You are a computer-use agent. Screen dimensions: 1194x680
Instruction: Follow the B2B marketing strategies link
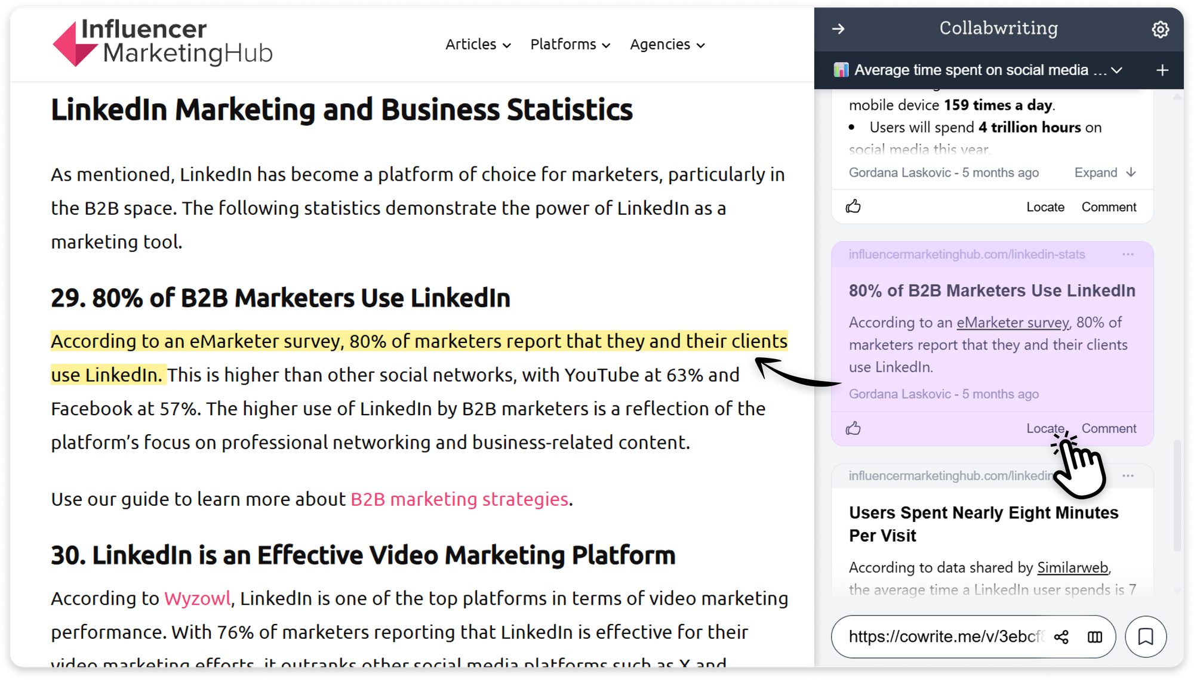459,499
